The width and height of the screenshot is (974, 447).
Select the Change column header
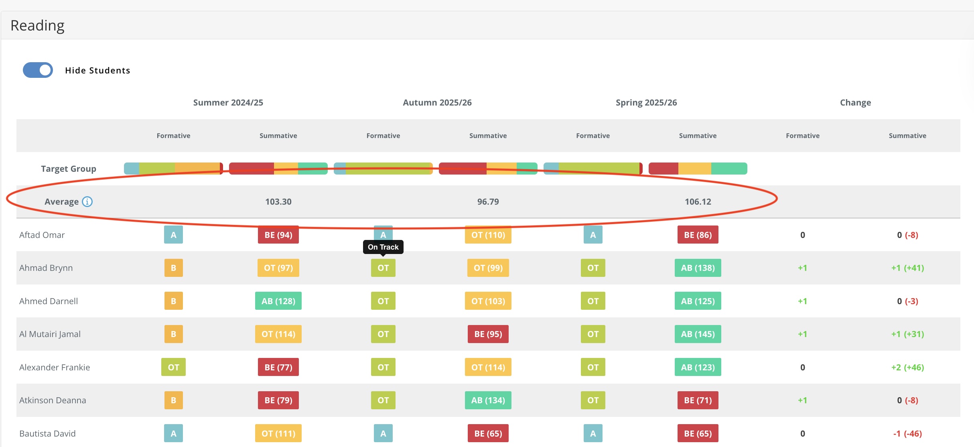pyautogui.click(x=855, y=103)
